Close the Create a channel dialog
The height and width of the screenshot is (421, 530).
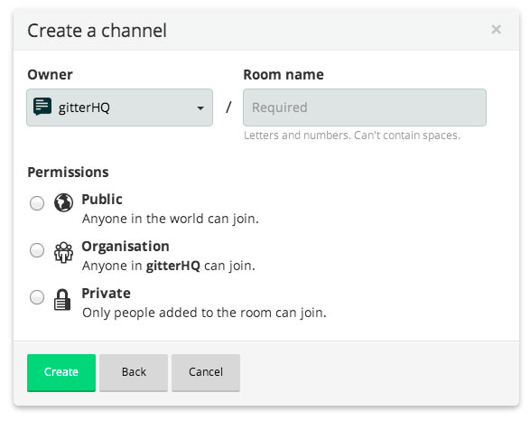click(x=497, y=30)
